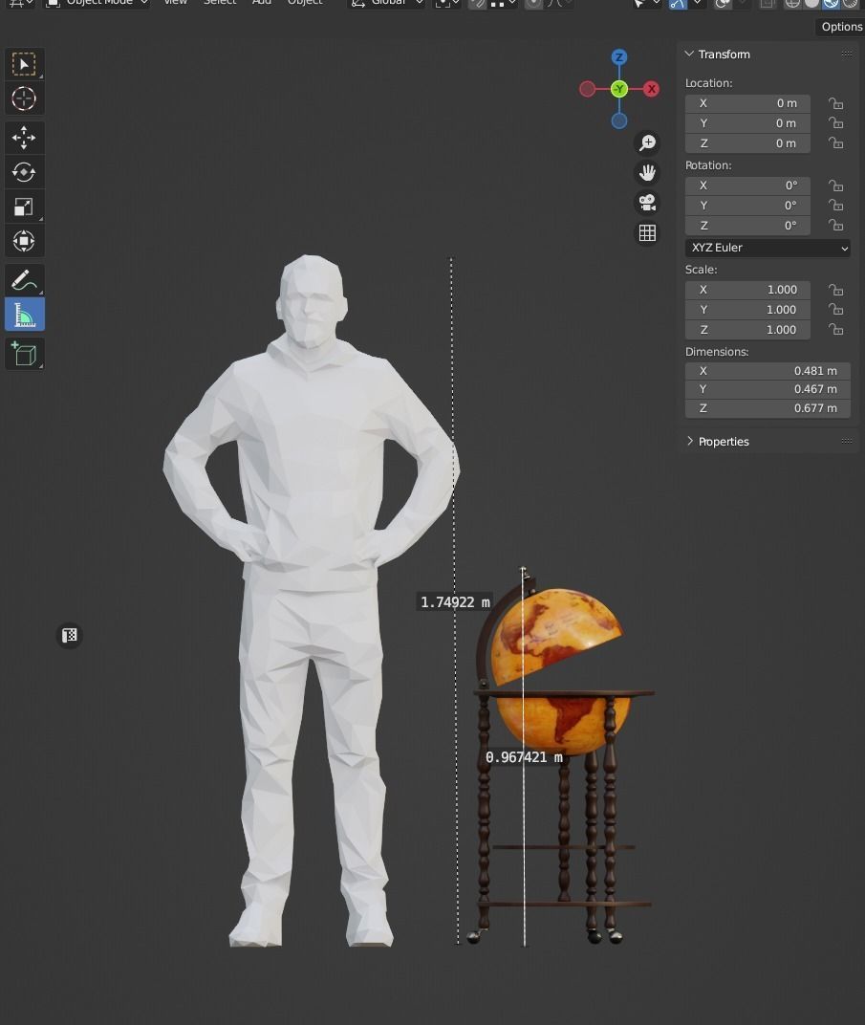Click the Location Y field
This screenshot has height=1025, width=865.
tap(747, 123)
